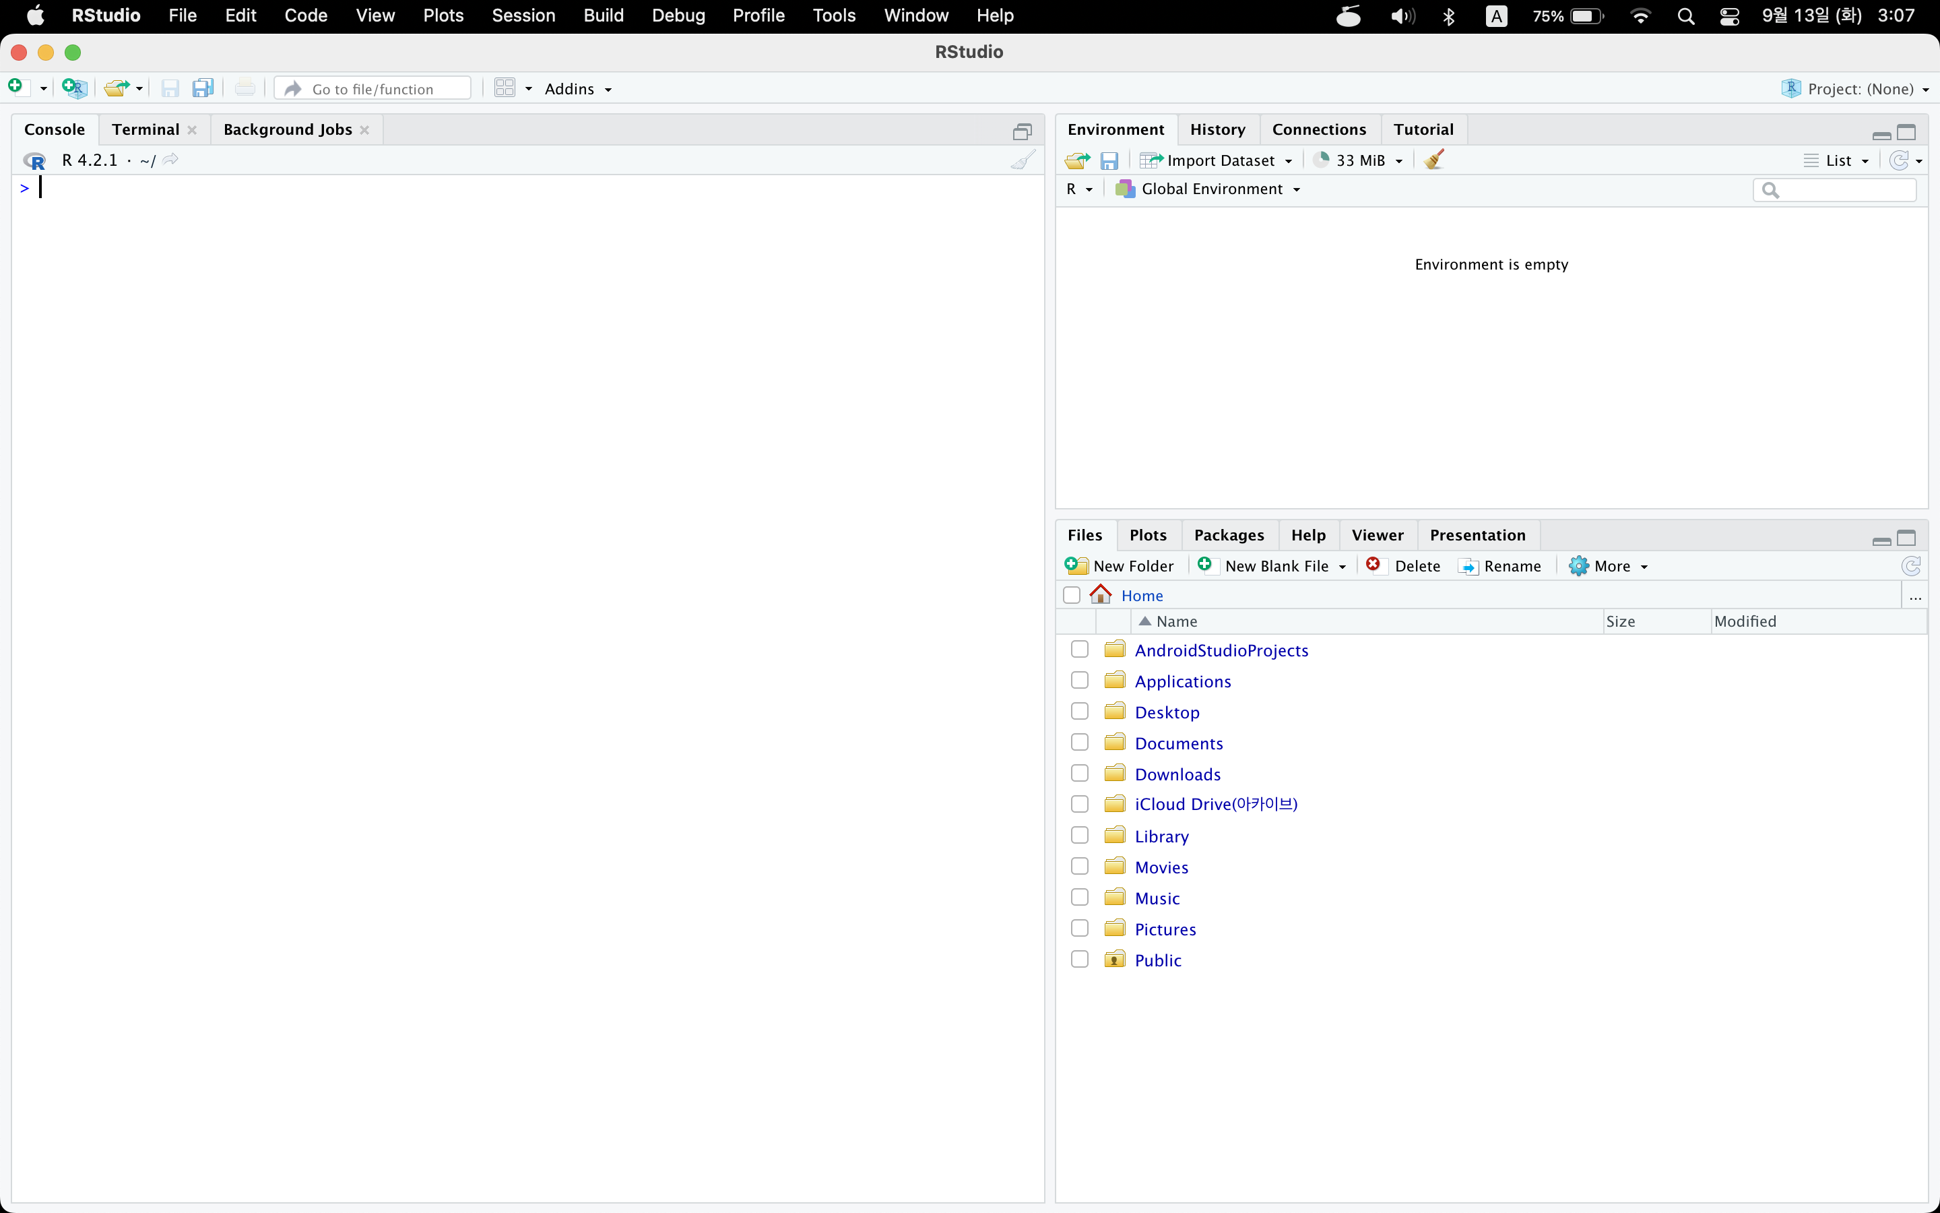The image size is (1940, 1213).
Task: Open an existing file via folder icon
Action: [117, 88]
